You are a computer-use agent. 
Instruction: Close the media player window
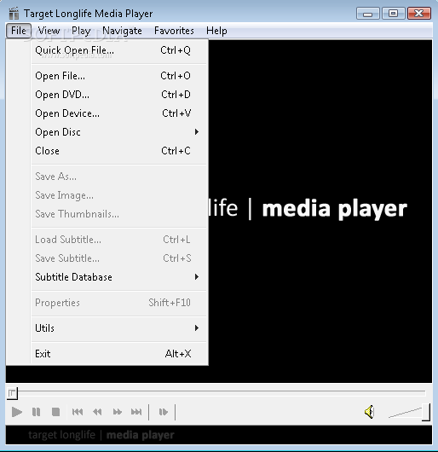419,14
